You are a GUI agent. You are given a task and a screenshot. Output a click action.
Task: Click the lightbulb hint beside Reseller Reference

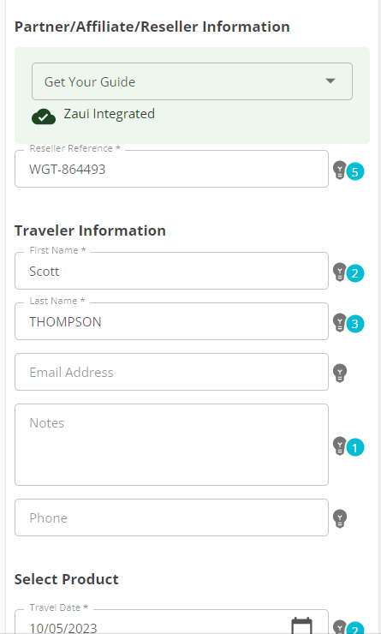click(x=339, y=170)
